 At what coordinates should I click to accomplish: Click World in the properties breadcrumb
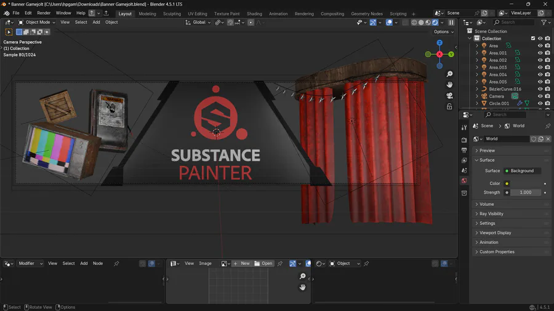(x=518, y=126)
